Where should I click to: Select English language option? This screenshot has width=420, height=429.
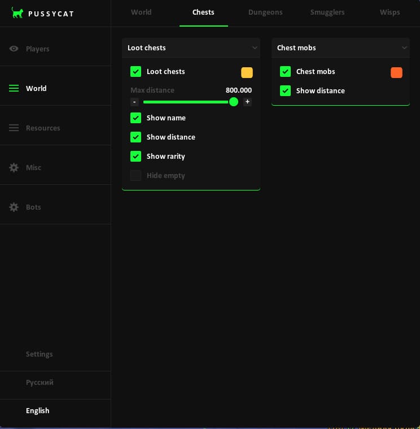point(38,411)
